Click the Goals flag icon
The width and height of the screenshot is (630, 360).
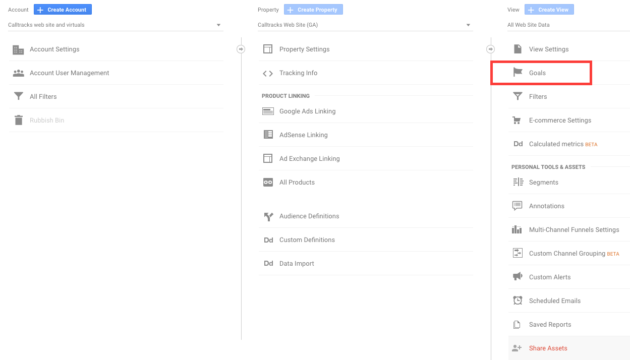click(x=518, y=73)
